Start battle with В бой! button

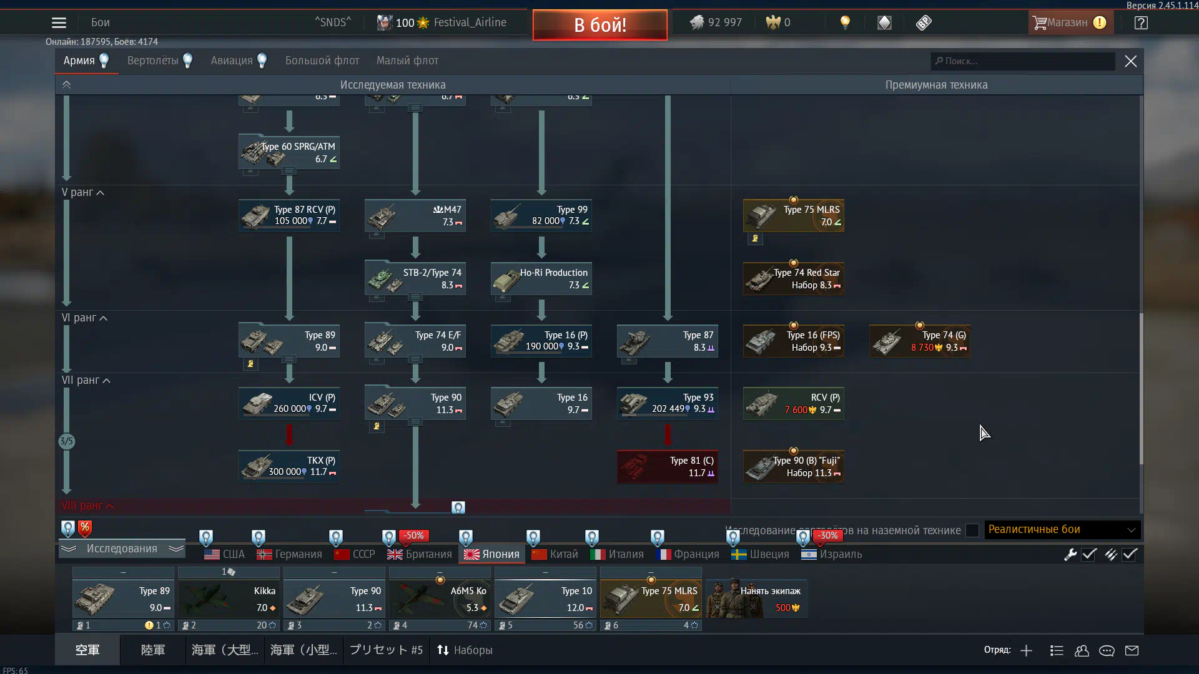(600, 25)
